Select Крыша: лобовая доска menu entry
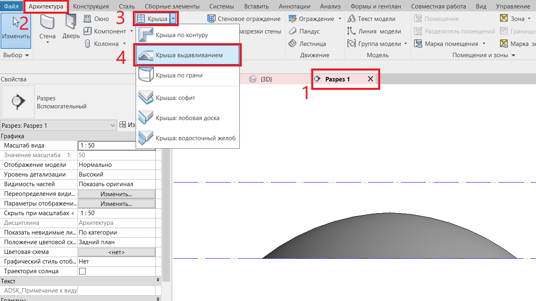Image resolution: width=536 pixels, height=301 pixels. pos(188,118)
